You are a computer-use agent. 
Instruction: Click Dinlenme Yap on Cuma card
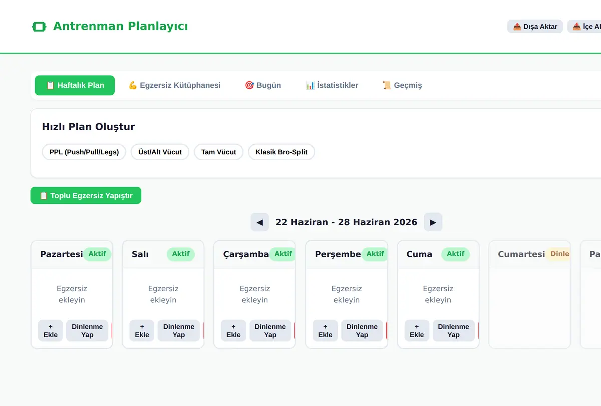click(454, 331)
